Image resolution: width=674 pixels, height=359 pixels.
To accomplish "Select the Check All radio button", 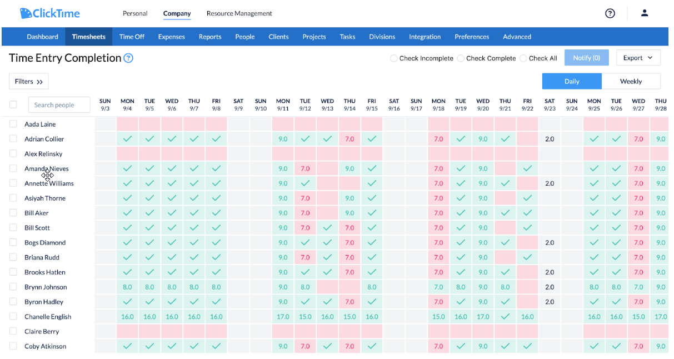I will (x=523, y=58).
